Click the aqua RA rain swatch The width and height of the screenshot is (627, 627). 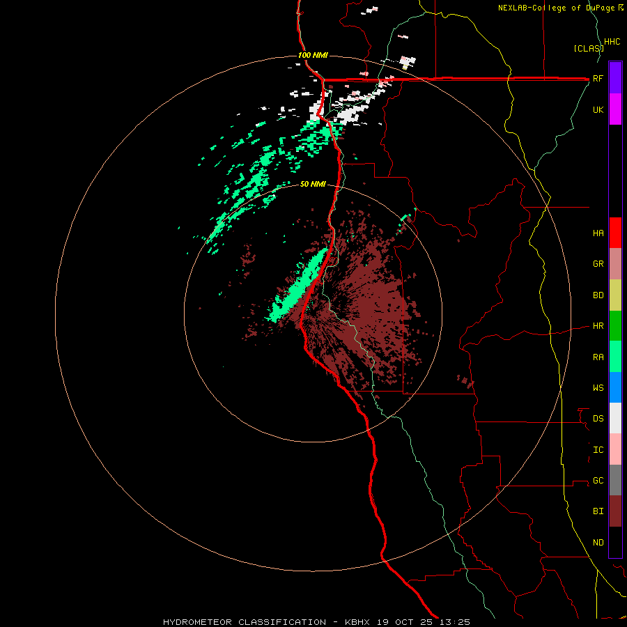pyautogui.click(x=615, y=357)
